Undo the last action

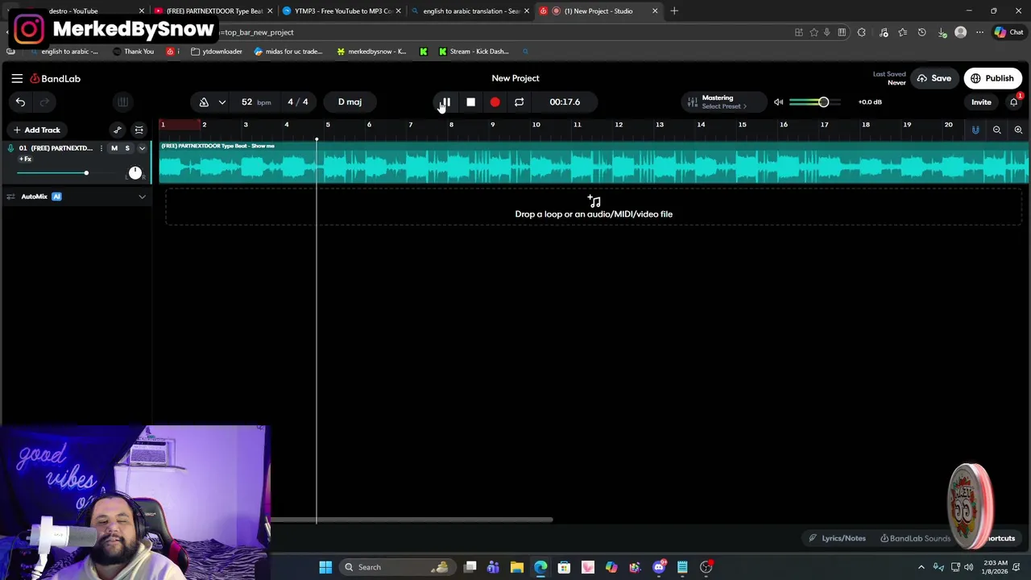[20, 101]
